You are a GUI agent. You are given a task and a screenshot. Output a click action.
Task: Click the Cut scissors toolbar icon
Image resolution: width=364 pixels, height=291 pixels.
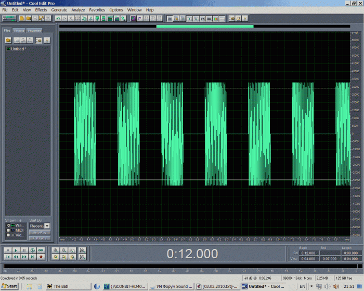click(91, 18)
